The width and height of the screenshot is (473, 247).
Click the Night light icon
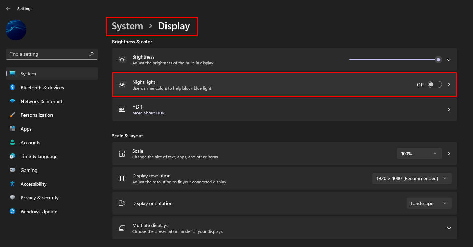pyautogui.click(x=122, y=84)
